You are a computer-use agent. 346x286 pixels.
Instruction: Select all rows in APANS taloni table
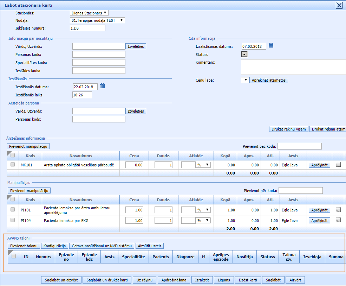pyautogui.click(x=13, y=256)
